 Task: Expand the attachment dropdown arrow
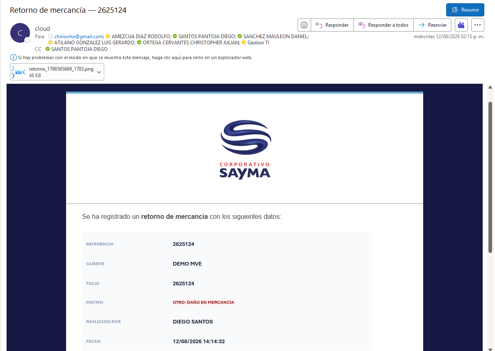pos(99,72)
